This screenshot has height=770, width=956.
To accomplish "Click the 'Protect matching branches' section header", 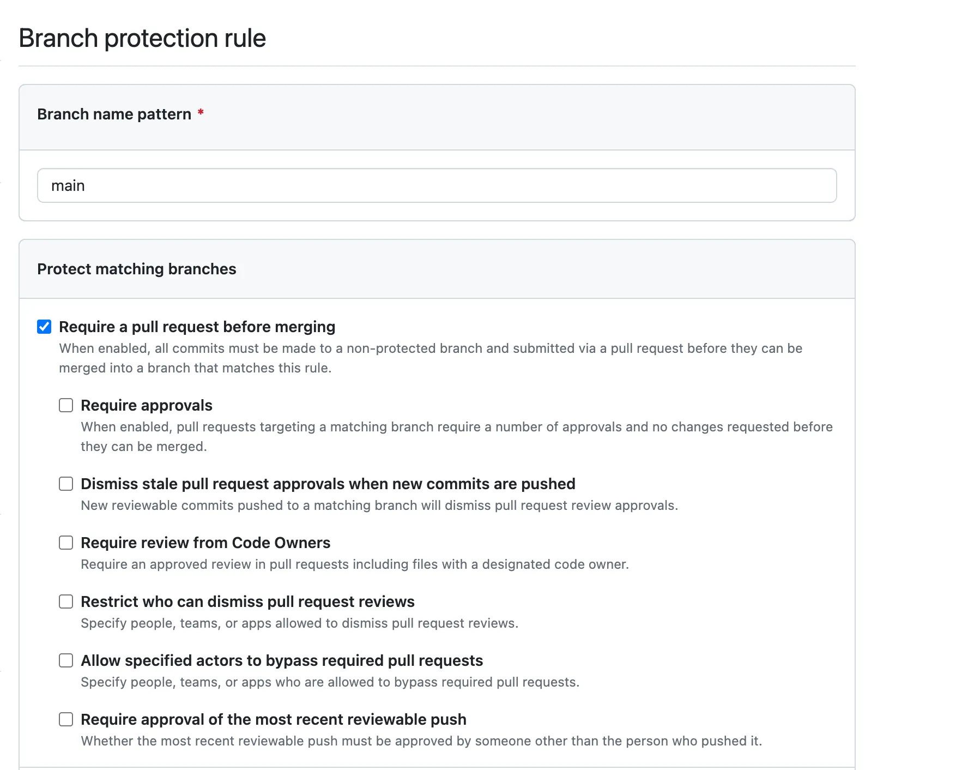I will coord(136,269).
